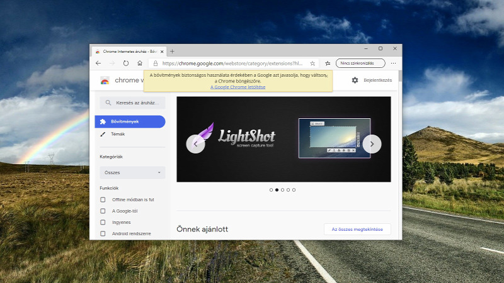The width and height of the screenshot is (504, 283).
Task: Open settings with the gear icon
Action: click(355, 80)
